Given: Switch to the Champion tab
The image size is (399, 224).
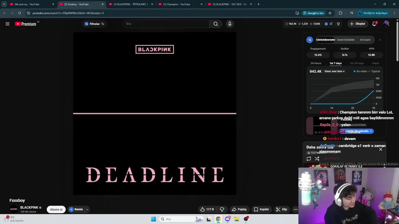Looking at the screenshot, I should [x=180, y=4].
